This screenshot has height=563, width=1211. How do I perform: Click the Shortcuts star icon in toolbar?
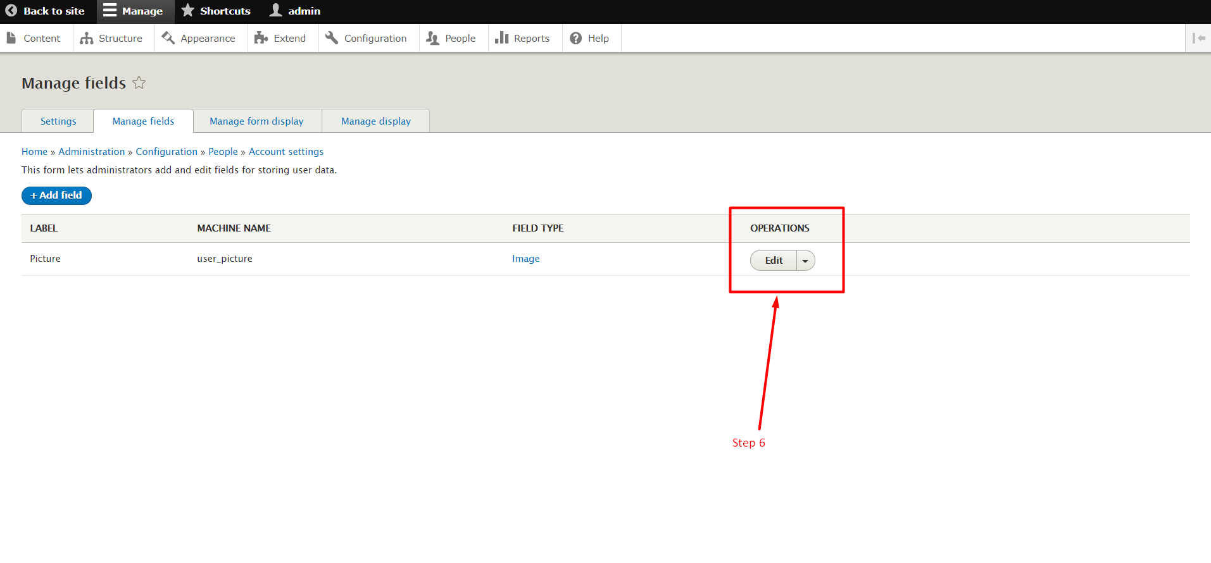click(188, 10)
